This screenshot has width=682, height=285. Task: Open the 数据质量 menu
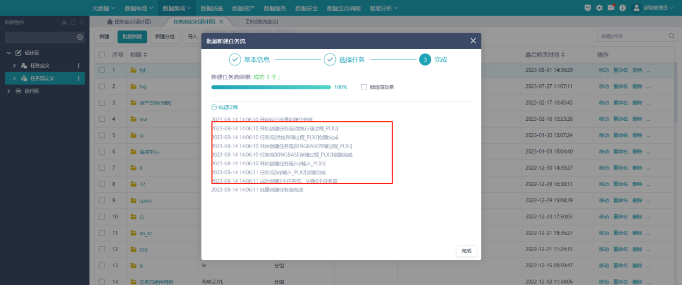coord(213,8)
